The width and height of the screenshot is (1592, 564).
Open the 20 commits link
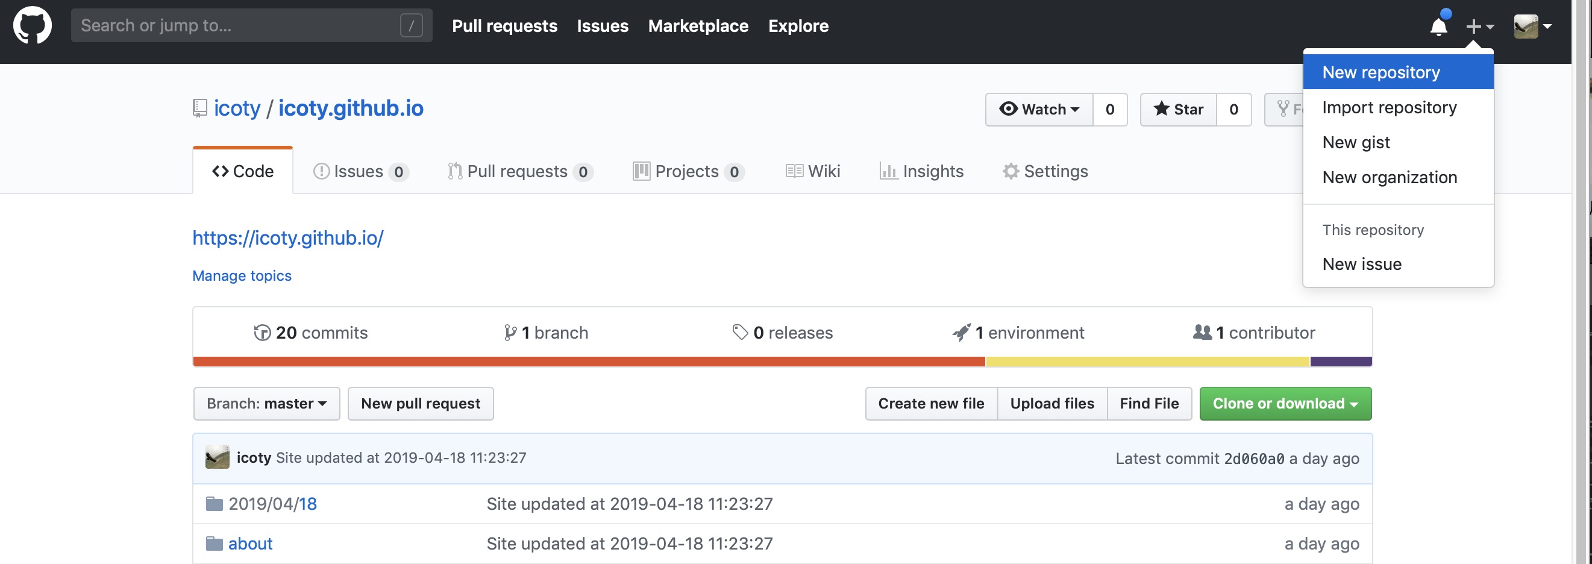coord(311,333)
